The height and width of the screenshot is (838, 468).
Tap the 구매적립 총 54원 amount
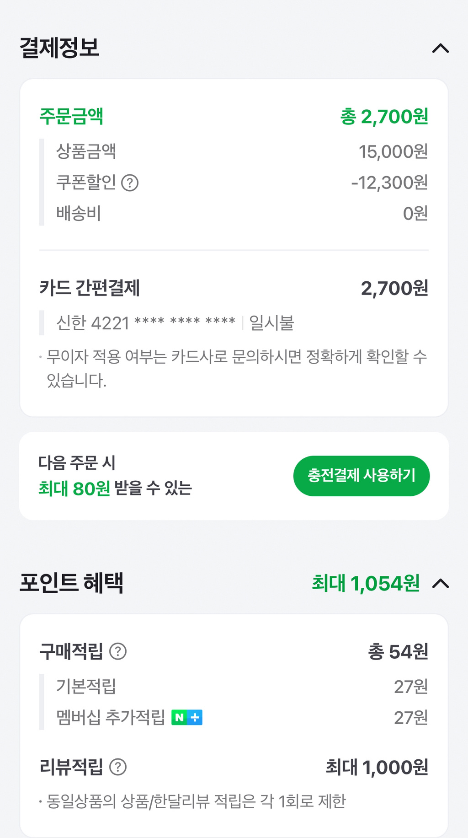[398, 651]
